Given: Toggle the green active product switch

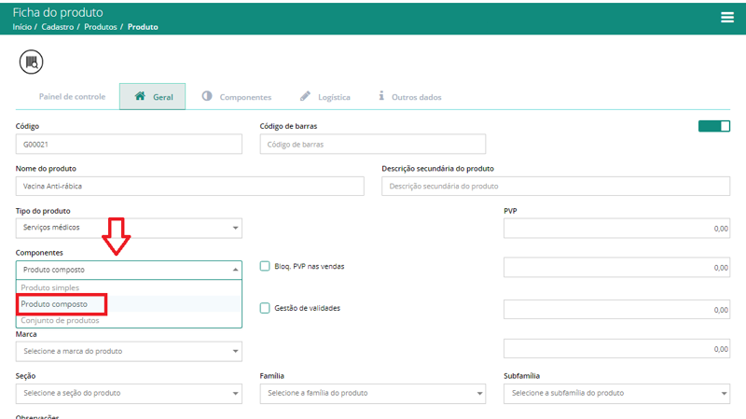Looking at the screenshot, I should (x=713, y=126).
